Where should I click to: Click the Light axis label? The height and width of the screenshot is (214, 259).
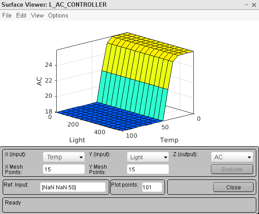tap(77, 140)
